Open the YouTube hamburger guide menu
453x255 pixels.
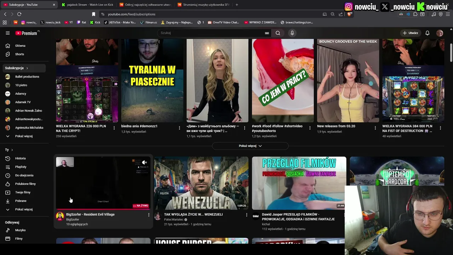pyautogui.click(x=8, y=33)
